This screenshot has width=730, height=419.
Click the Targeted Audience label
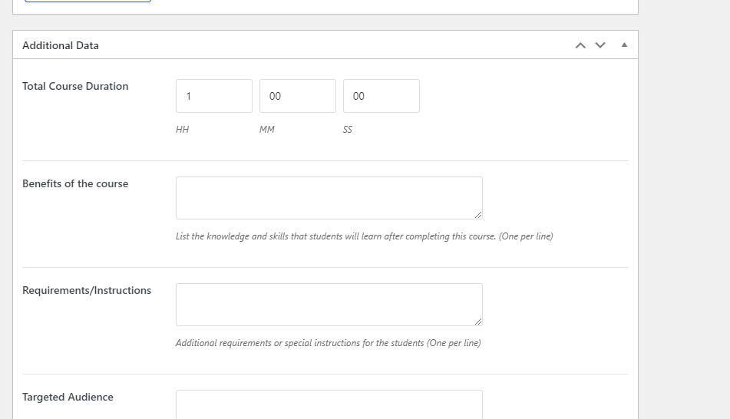[68, 398]
